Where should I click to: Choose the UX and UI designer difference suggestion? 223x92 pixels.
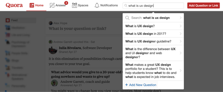click(x=153, y=53)
